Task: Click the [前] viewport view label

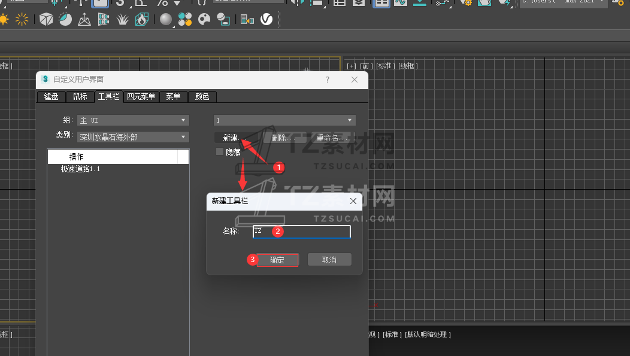Action: [366, 66]
